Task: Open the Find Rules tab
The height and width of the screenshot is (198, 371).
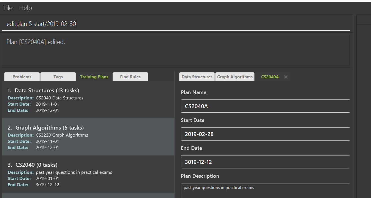Action: pyautogui.click(x=130, y=77)
